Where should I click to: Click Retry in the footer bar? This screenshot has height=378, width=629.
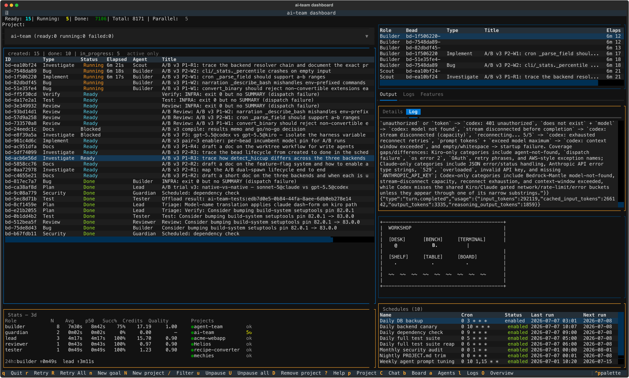pyautogui.click(x=41, y=373)
